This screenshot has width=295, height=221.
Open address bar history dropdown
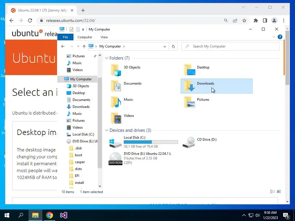164,47
